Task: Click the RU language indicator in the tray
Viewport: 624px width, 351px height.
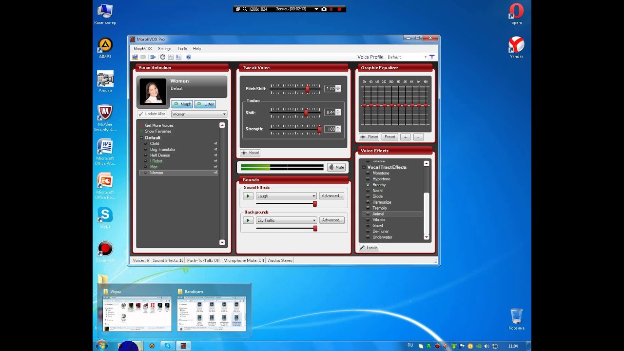Action: coord(410,345)
